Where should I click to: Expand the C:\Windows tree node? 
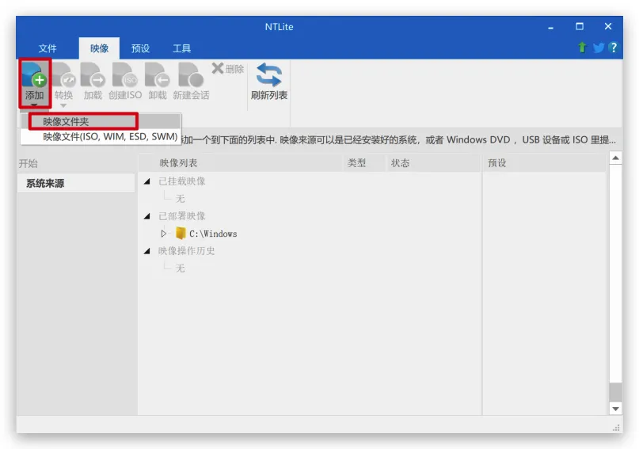tap(163, 234)
